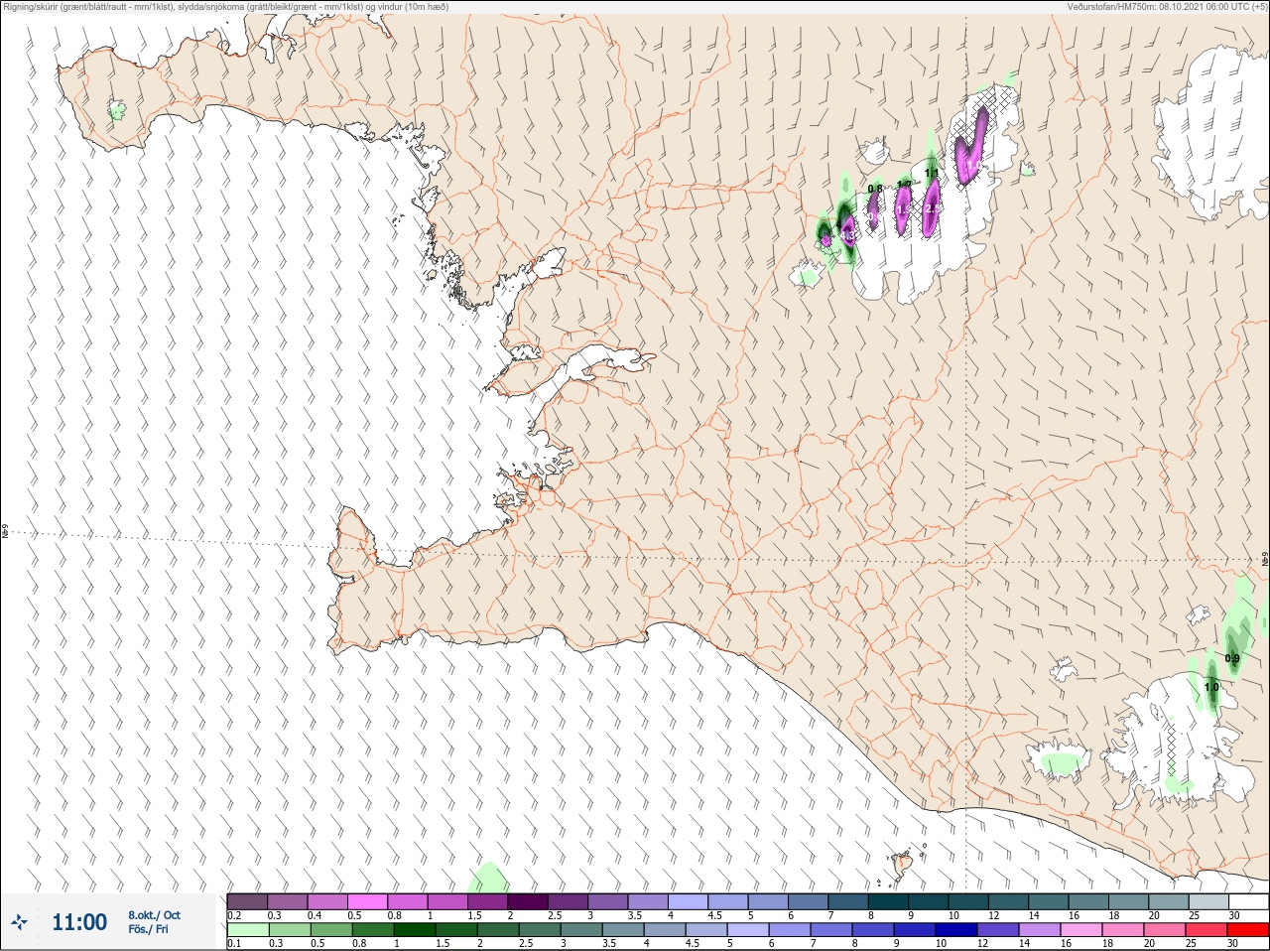1270x951 pixels.
Task: Click the '1.0' rain value on the southeast glacier
Action: point(1211,687)
